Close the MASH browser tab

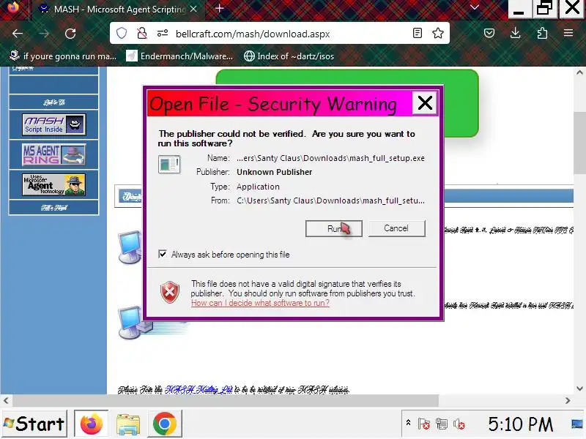pos(193,9)
